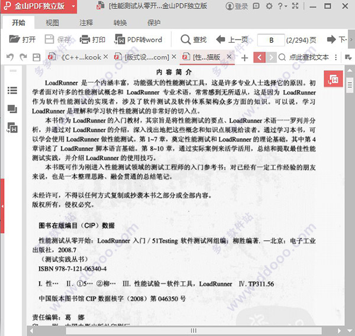
Task: Switch to the 保护 ribbon tab
Action: (154, 22)
